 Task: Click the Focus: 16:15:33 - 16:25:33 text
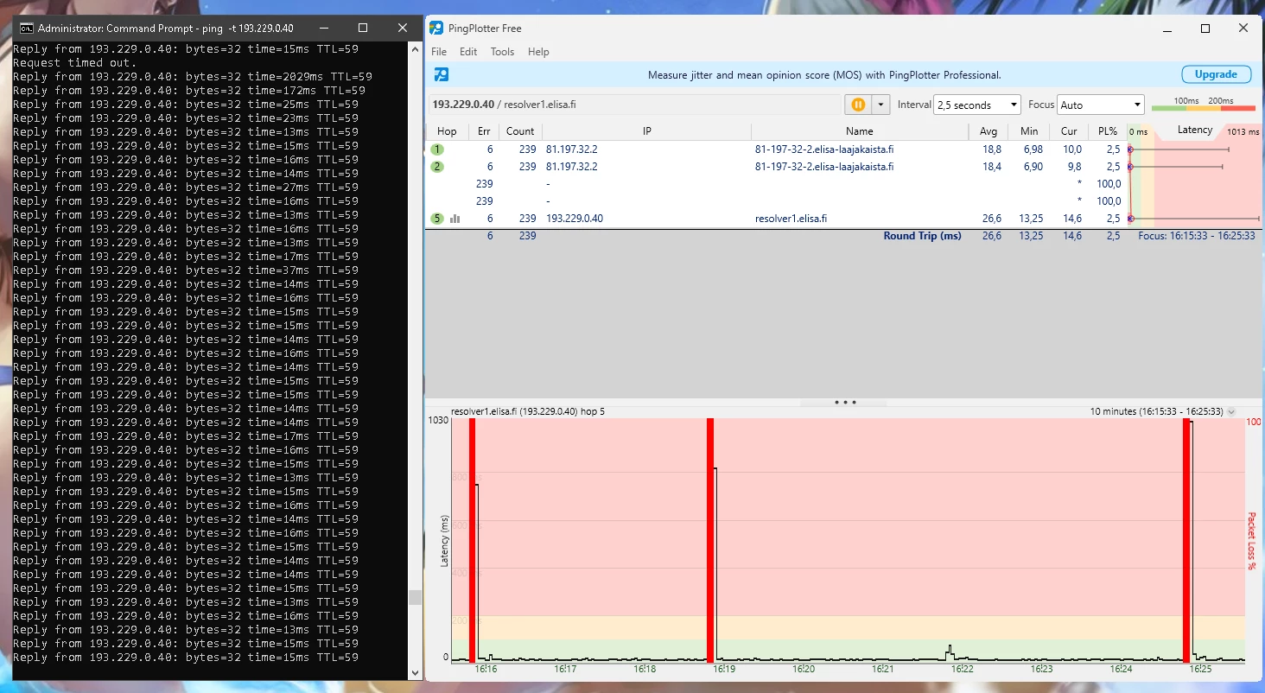tap(1197, 236)
